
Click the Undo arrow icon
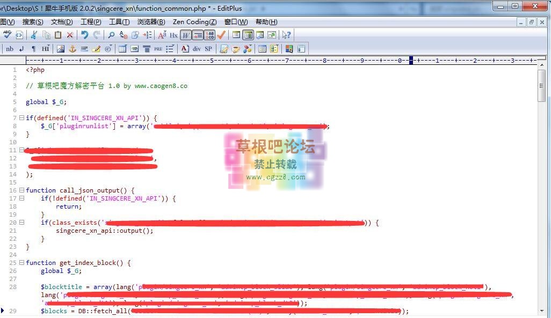click(x=84, y=35)
